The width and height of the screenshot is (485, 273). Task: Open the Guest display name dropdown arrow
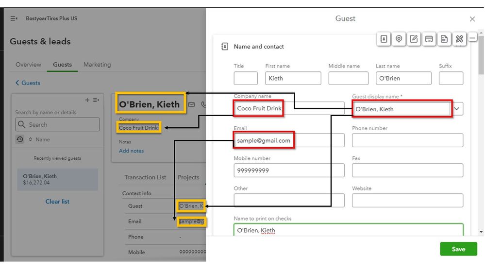pos(457,109)
